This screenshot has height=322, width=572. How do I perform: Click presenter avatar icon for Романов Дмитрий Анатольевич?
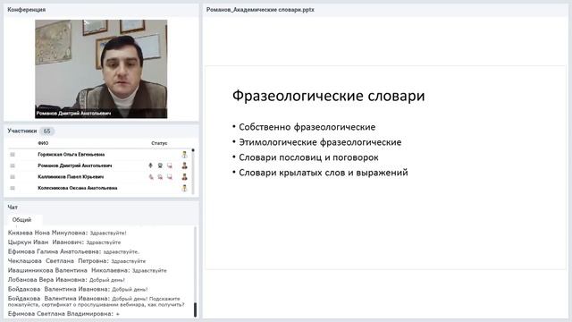point(185,165)
